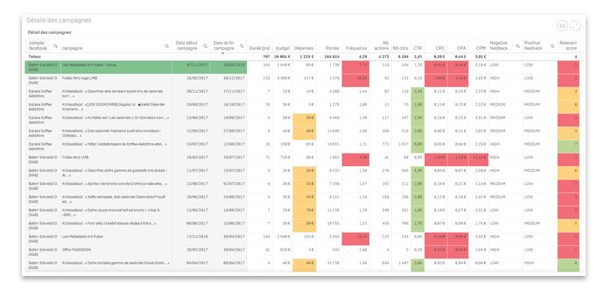This screenshot has height=290, width=607.
Task: Expand the table to full screen
Action: 576,26
